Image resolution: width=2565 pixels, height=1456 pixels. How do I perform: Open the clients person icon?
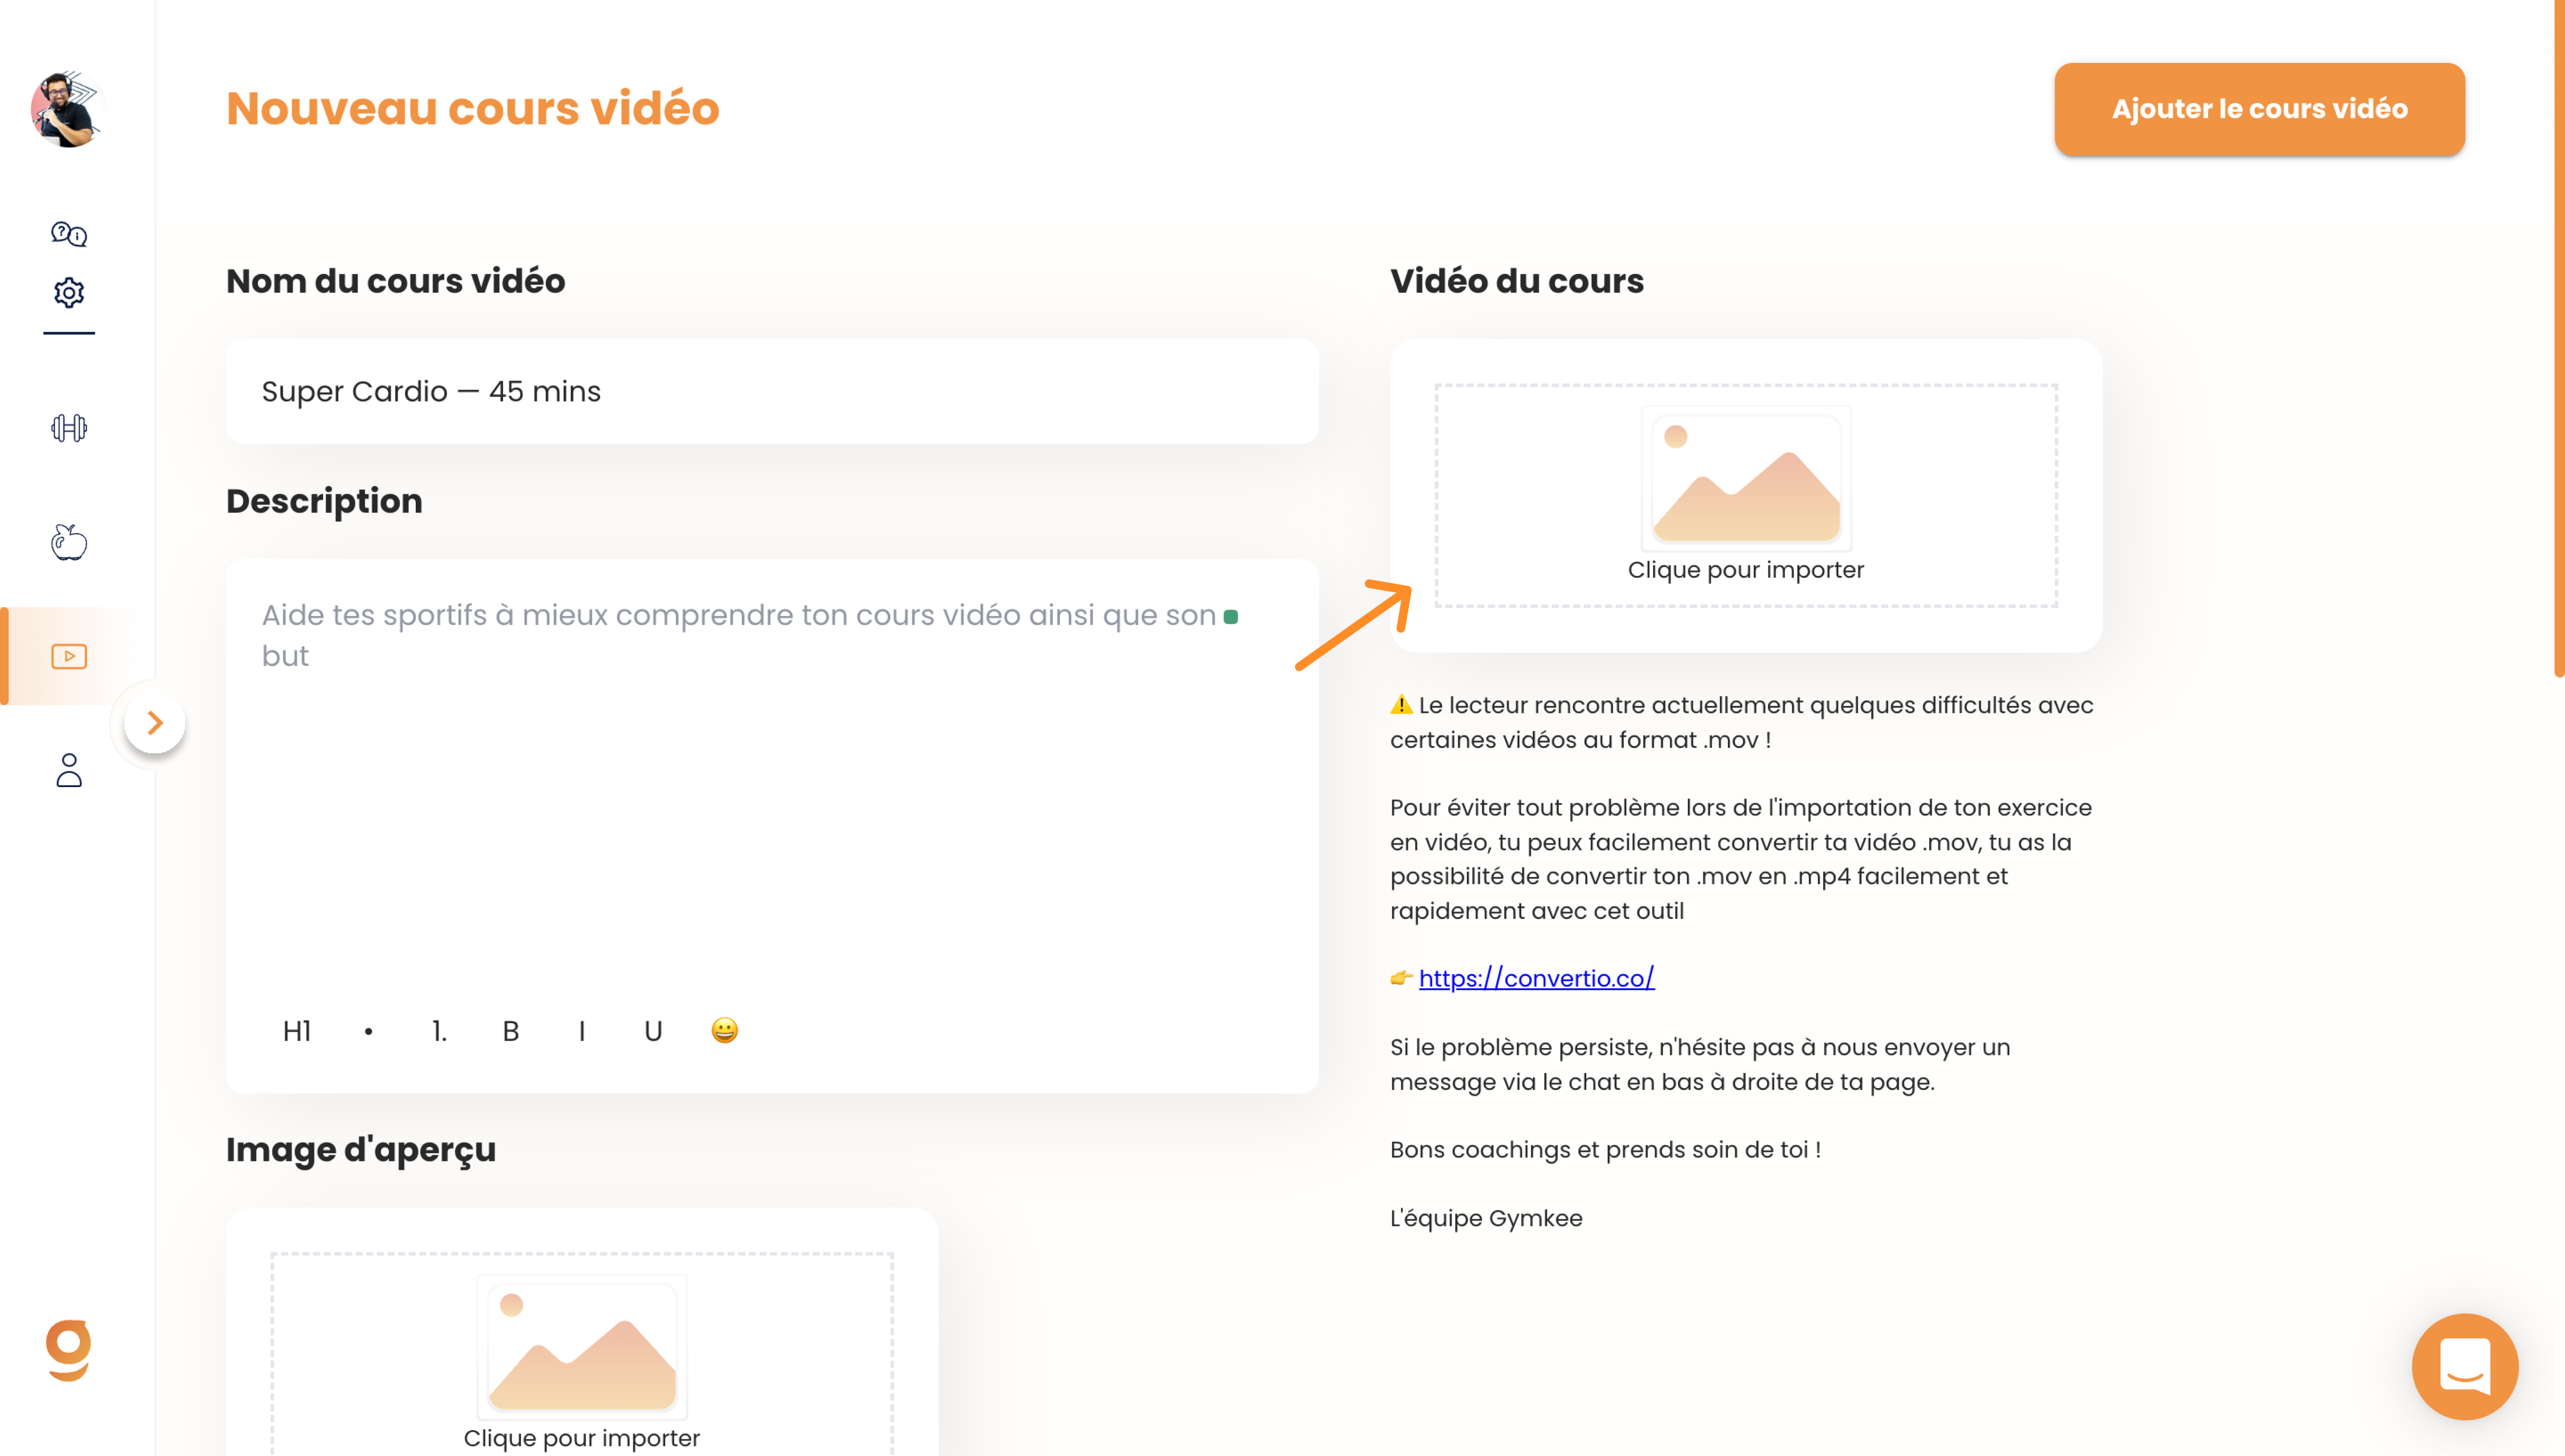[x=69, y=770]
